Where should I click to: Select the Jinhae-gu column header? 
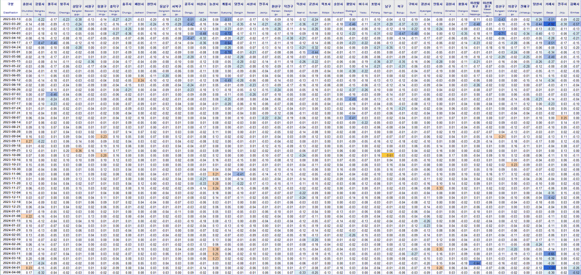click(x=524, y=9)
